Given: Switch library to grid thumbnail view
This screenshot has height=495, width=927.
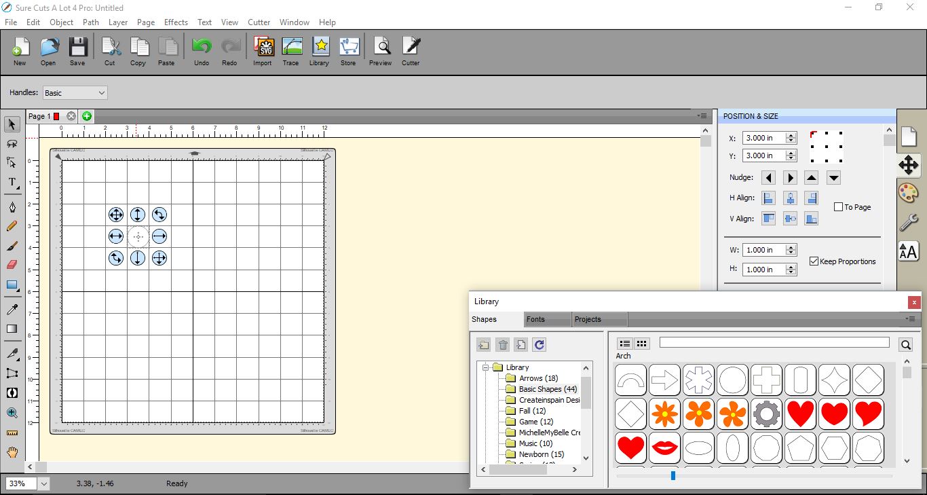Looking at the screenshot, I should 641,344.
